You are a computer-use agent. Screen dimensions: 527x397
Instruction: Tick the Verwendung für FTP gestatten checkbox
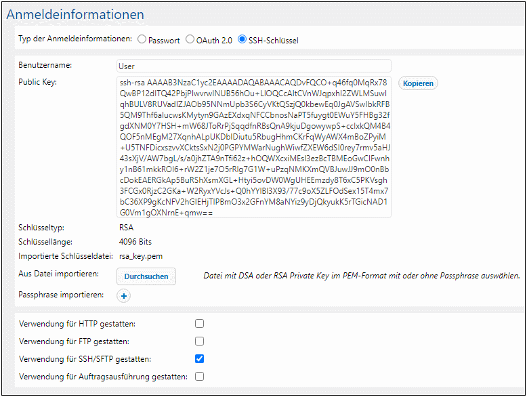coord(199,341)
